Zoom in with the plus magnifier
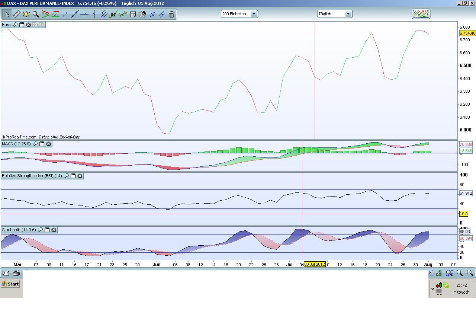 pyautogui.click(x=470, y=273)
